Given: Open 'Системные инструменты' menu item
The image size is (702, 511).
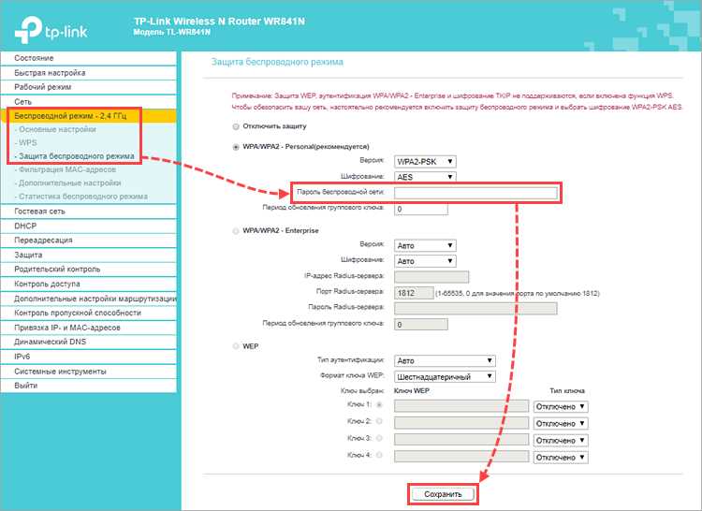Looking at the screenshot, I should click(89, 372).
